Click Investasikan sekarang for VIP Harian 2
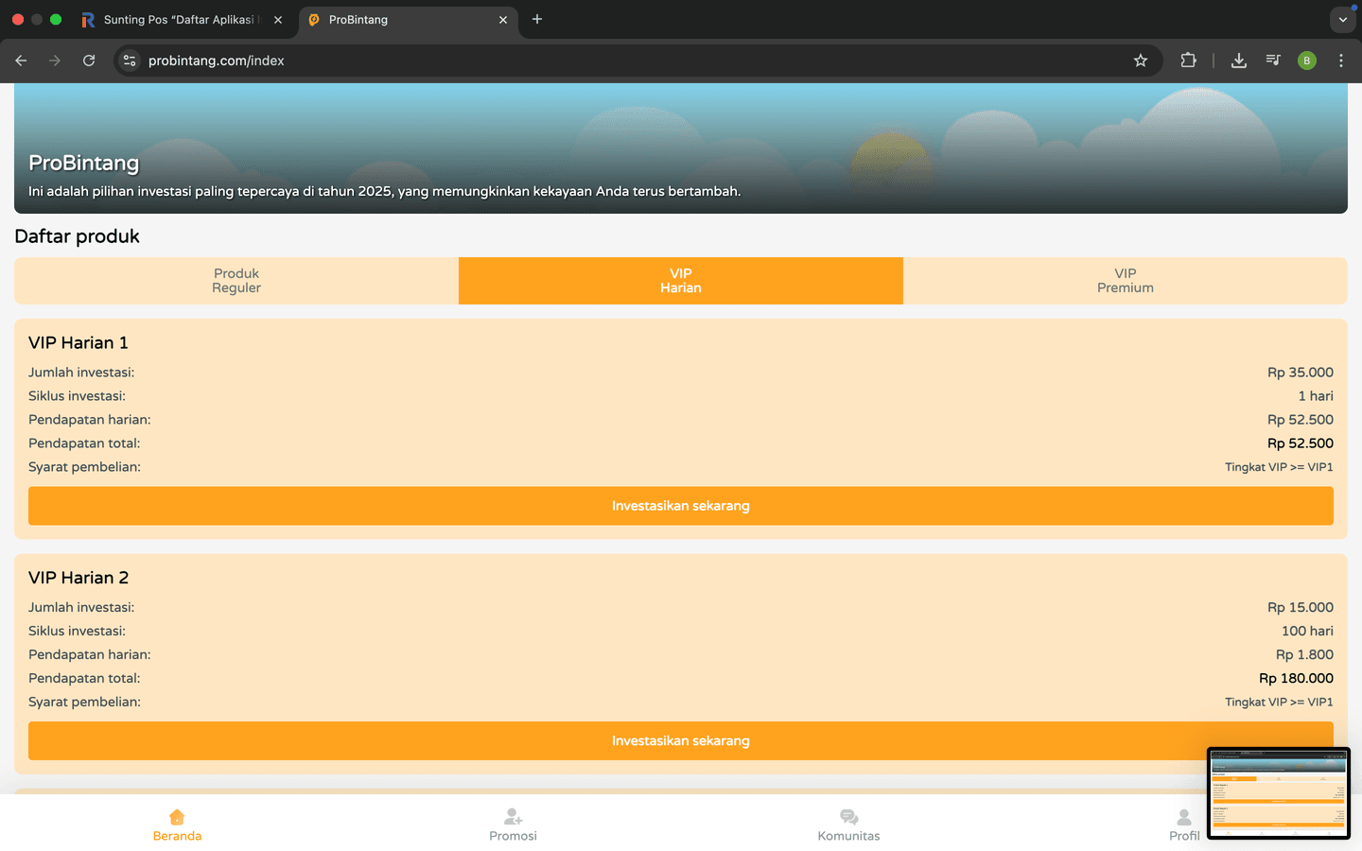Image resolution: width=1362 pixels, height=851 pixels. click(x=681, y=740)
